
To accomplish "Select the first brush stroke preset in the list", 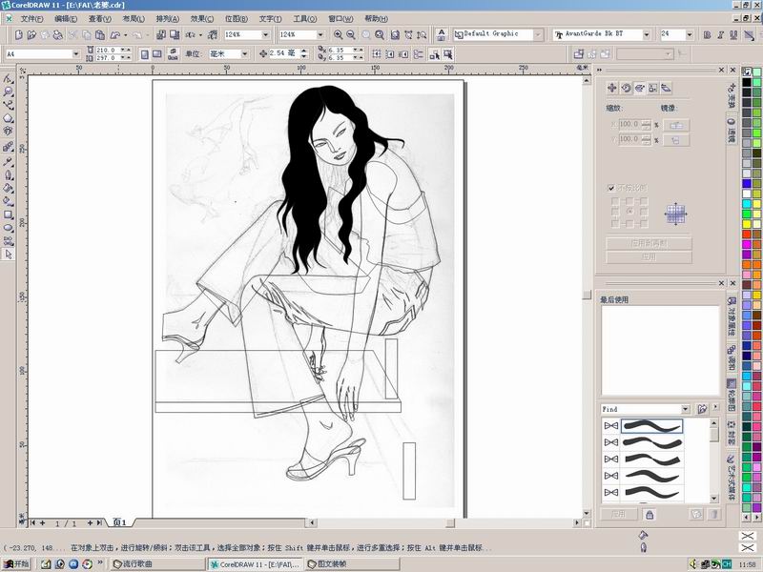I will tap(652, 425).
